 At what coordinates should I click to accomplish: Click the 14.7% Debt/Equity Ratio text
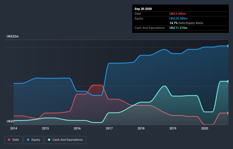(x=186, y=23)
